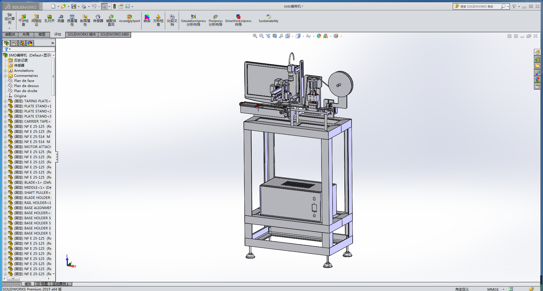Open the Design Library in the task pane

coord(537,59)
